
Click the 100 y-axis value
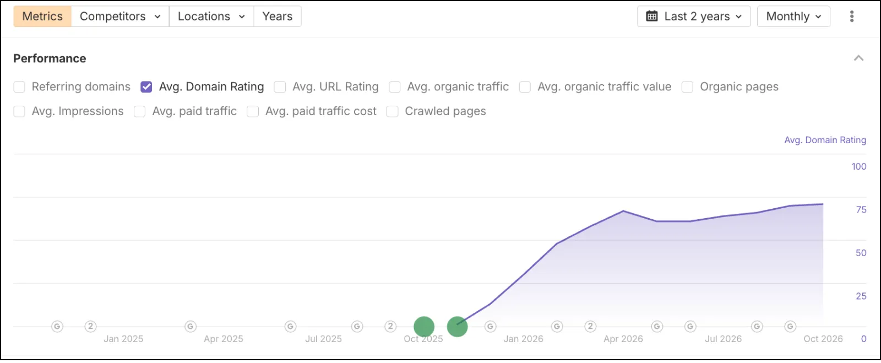pyautogui.click(x=858, y=166)
